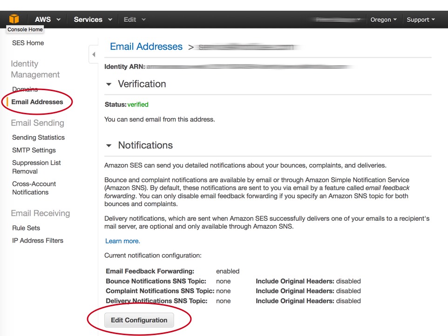This screenshot has height=336, width=448.
Task: Select Email Addresses in sidebar
Action: pyautogui.click(x=37, y=102)
